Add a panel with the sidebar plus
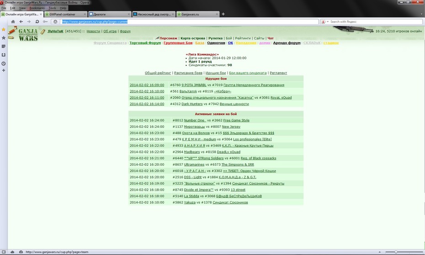The width and height of the screenshot is (425, 255). click(x=4, y=70)
